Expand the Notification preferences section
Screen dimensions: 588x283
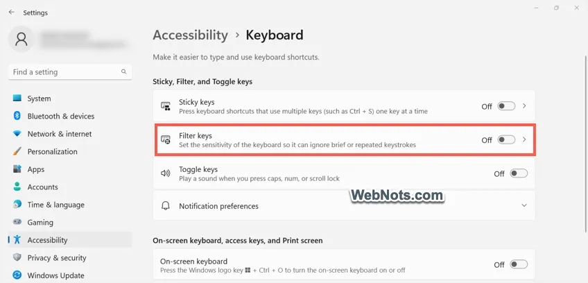coord(344,206)
